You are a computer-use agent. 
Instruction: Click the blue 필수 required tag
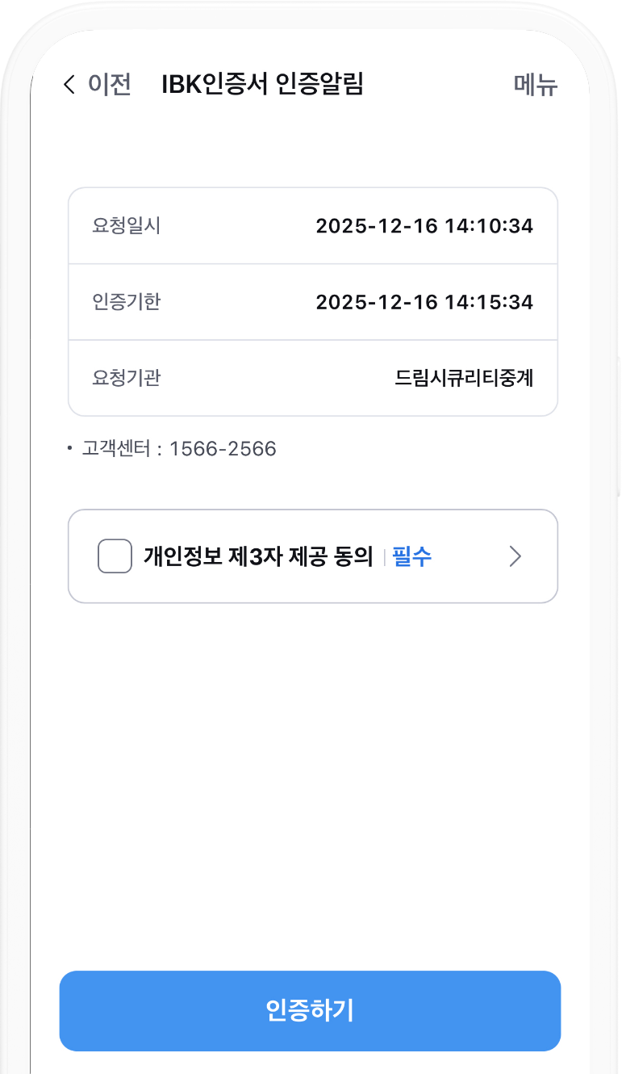tap(411, 556)
